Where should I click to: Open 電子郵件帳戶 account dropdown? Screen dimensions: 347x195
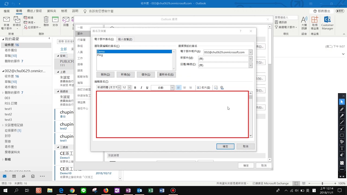tap(250, 52)
